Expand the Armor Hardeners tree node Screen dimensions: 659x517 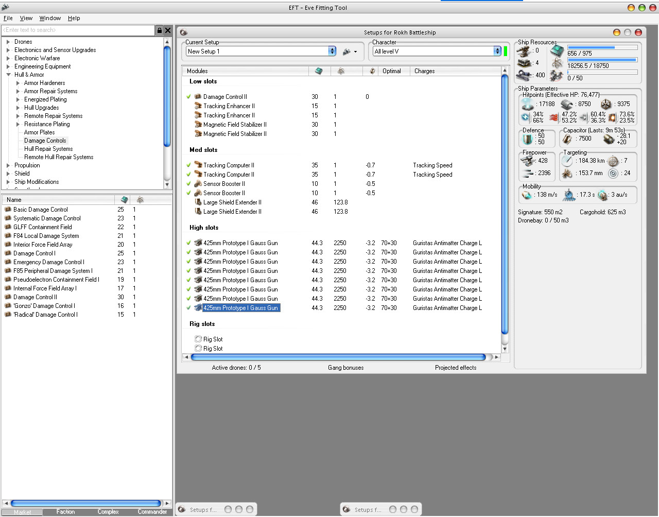click(x=18, y=83)
